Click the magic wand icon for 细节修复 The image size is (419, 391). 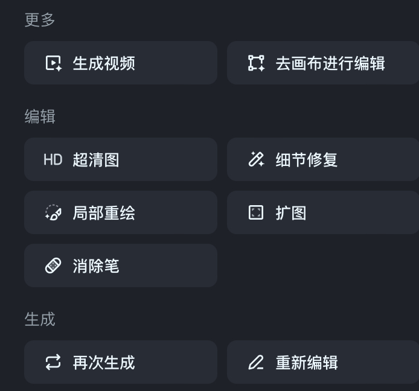[256, 159]
